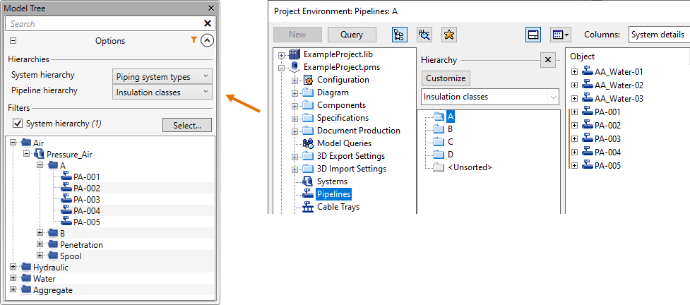690x305 pixels.
Task: Click the search settings icon next to Query
Action: tap(424, 35)
